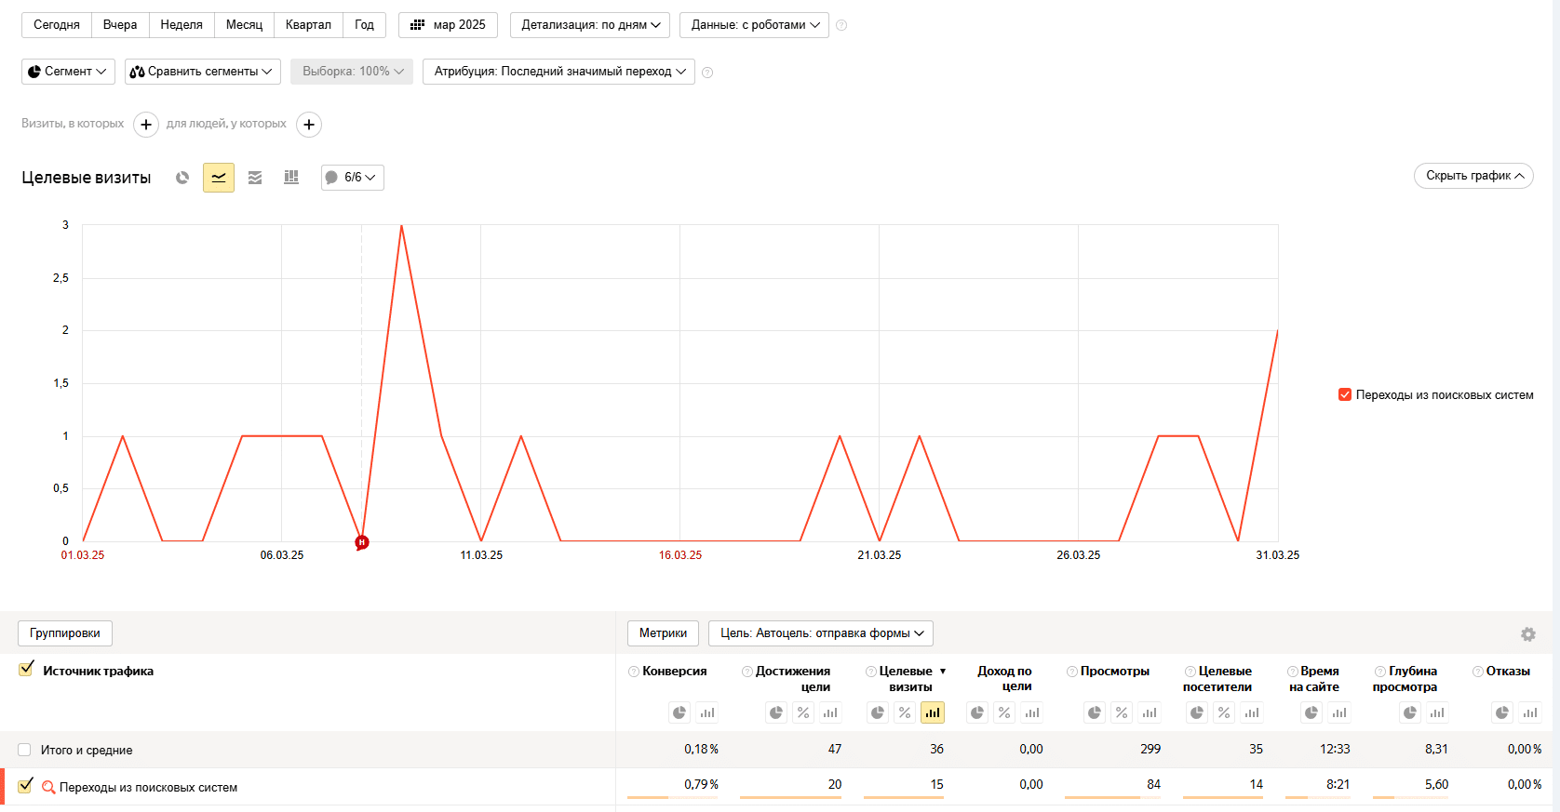
Task: Check the Итого и средние row checkbox
Action: pyautogui.click(x=25, y=750)
